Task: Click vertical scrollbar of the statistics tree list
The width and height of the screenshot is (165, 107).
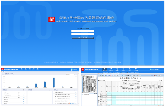Action: tap(97, 84)
